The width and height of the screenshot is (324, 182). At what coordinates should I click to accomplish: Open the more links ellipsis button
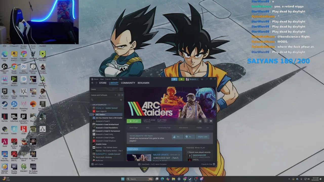pos(208,128)
